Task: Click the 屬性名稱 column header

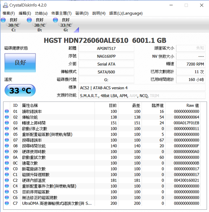Action: tap(30, 105)
